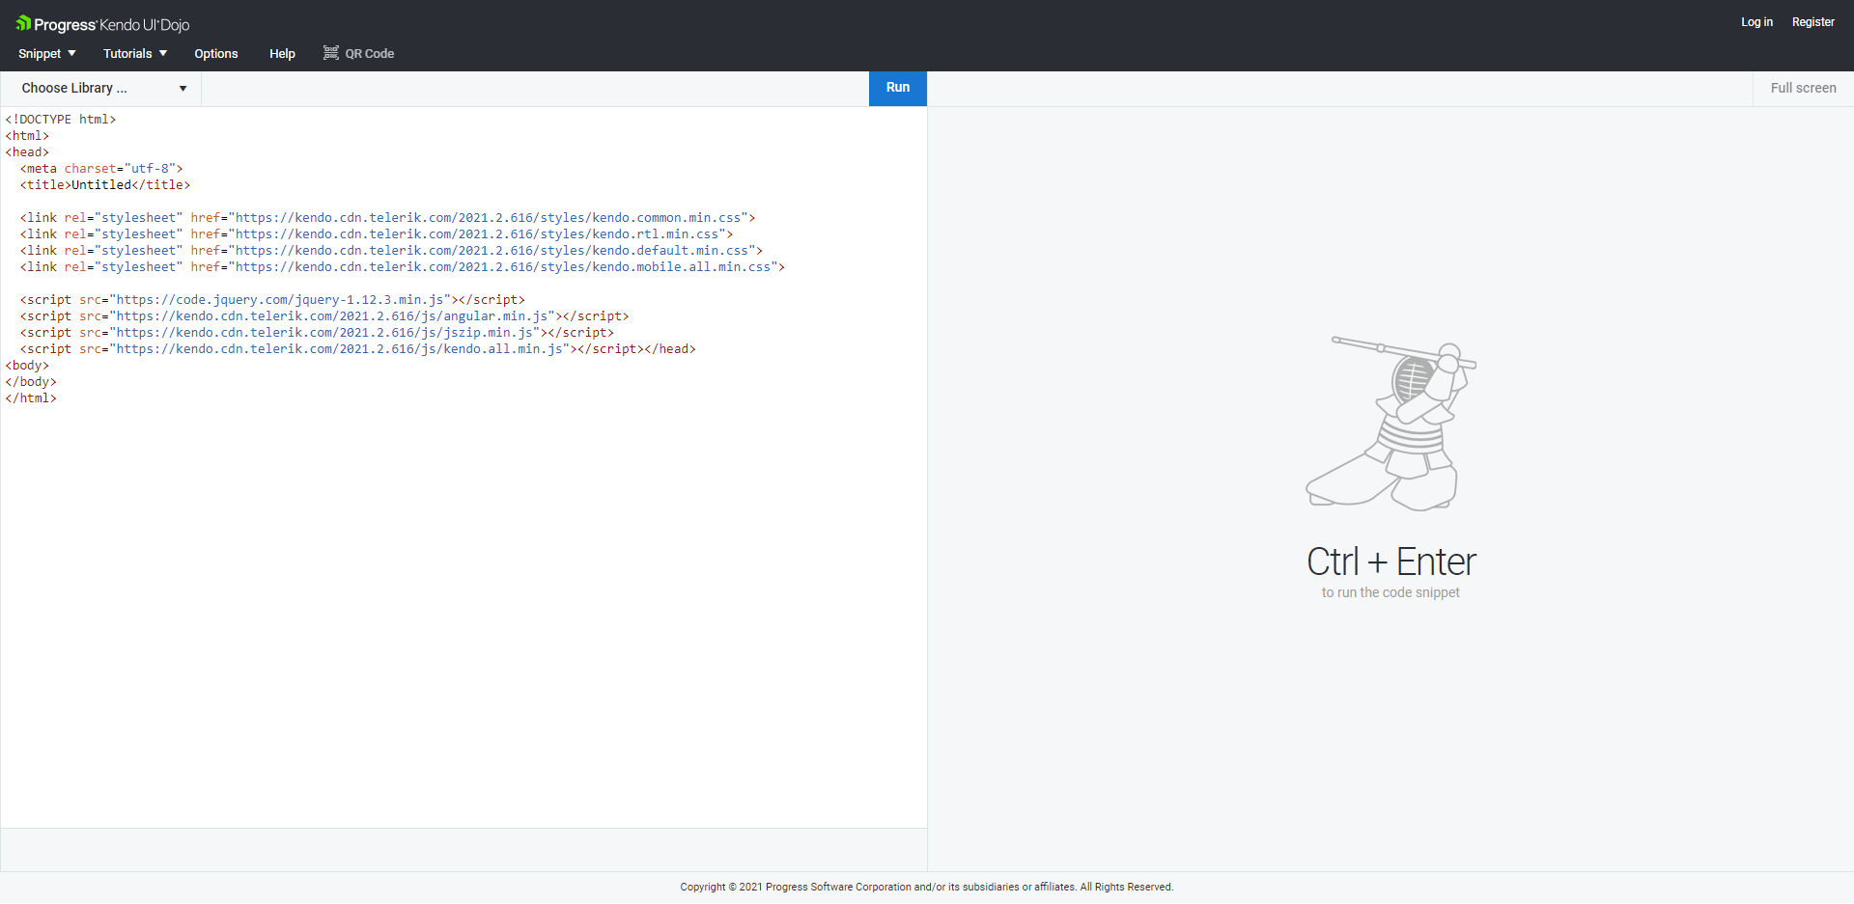Screen dimensions: 1854x904
Task: Click the DOCTYPE html line in editor
Action: [61, 120]
